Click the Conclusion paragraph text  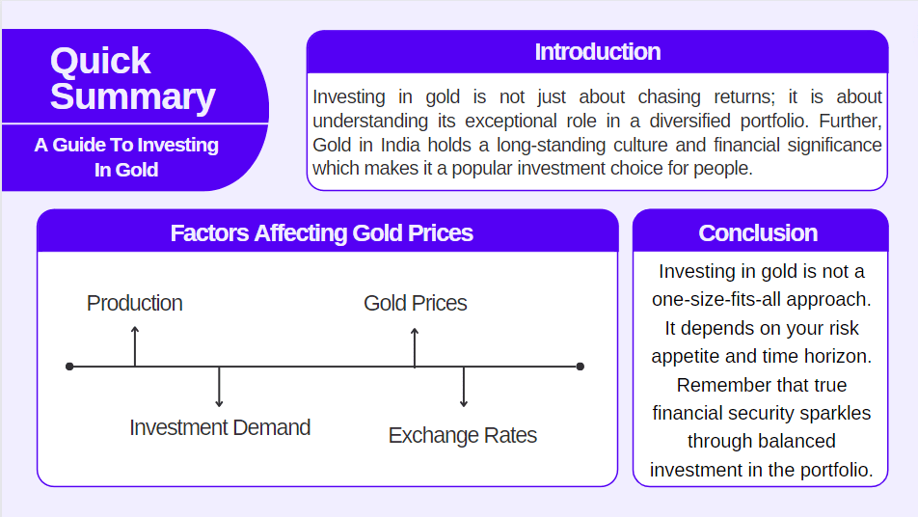coord(761,370)
